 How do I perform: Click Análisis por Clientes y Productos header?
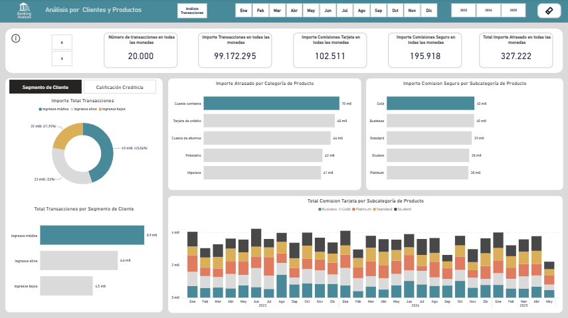[94, 10]
